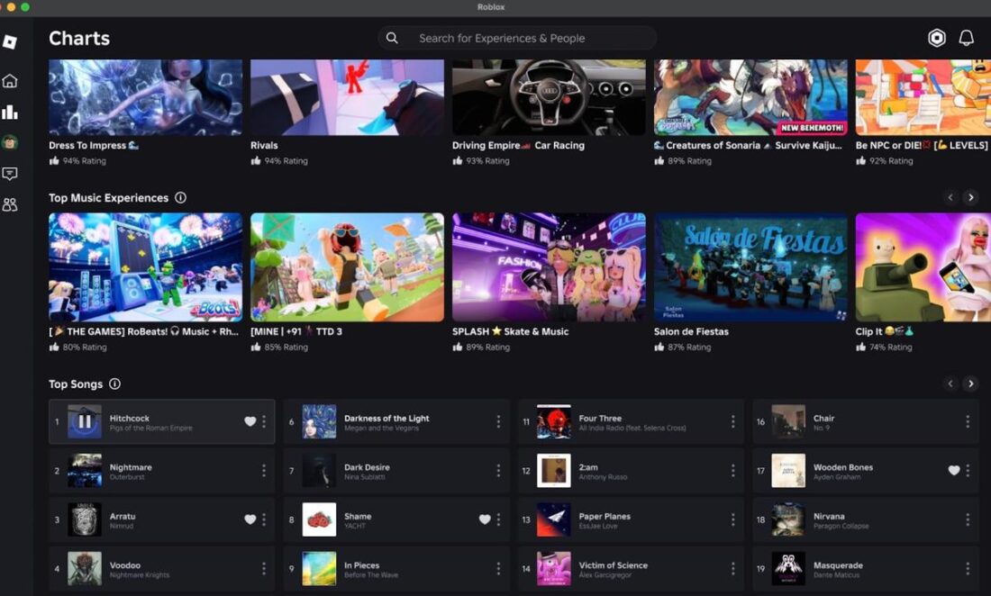Open more options for Arratu
The image size is (991, 596).
coord(264,519)
